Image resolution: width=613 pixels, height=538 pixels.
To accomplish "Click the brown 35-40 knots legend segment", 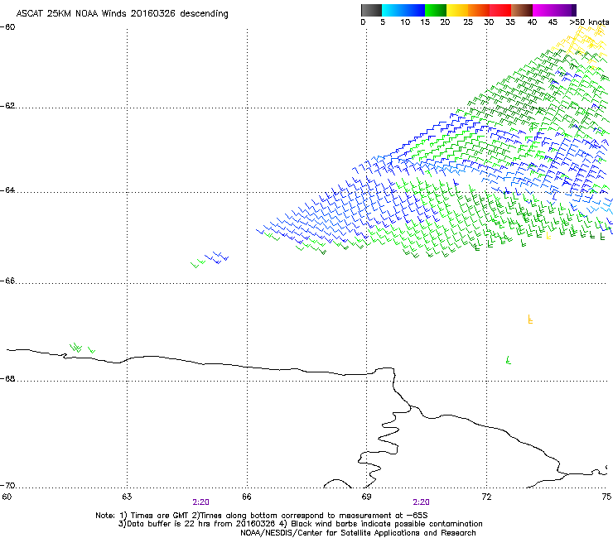I will [x=522, y=10].
